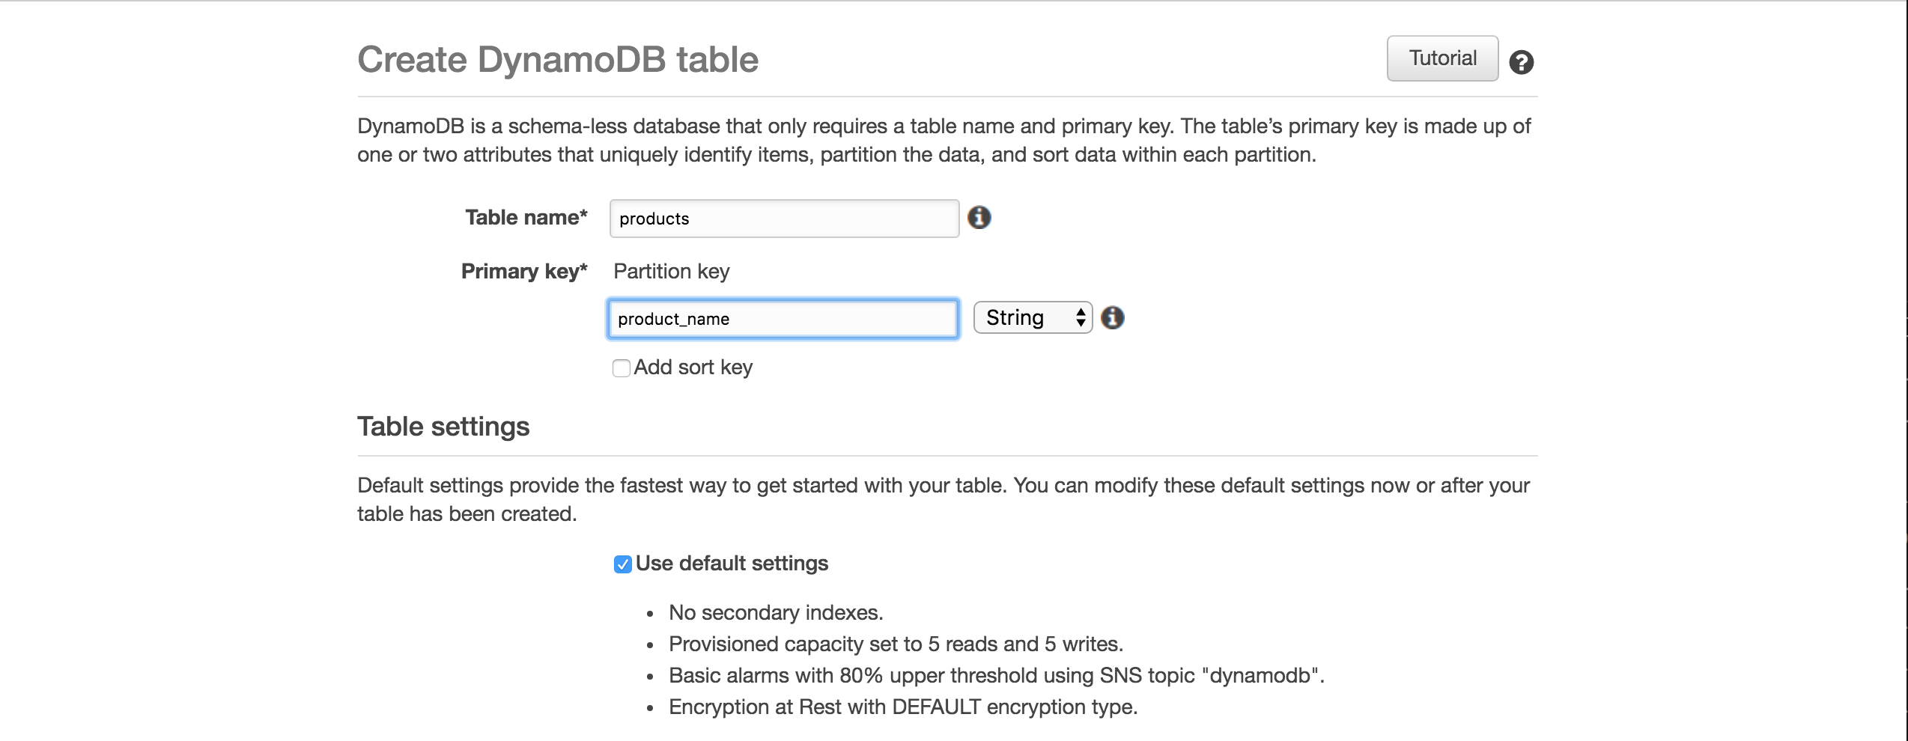Click the product_name partition key field
This screenshot has height=741, width=1908.
(x=783, y=319)
